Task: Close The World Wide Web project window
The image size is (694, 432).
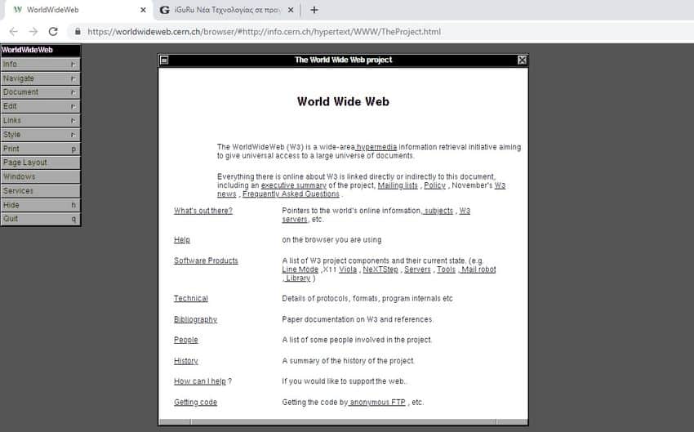Action: [x=523, y=60]
